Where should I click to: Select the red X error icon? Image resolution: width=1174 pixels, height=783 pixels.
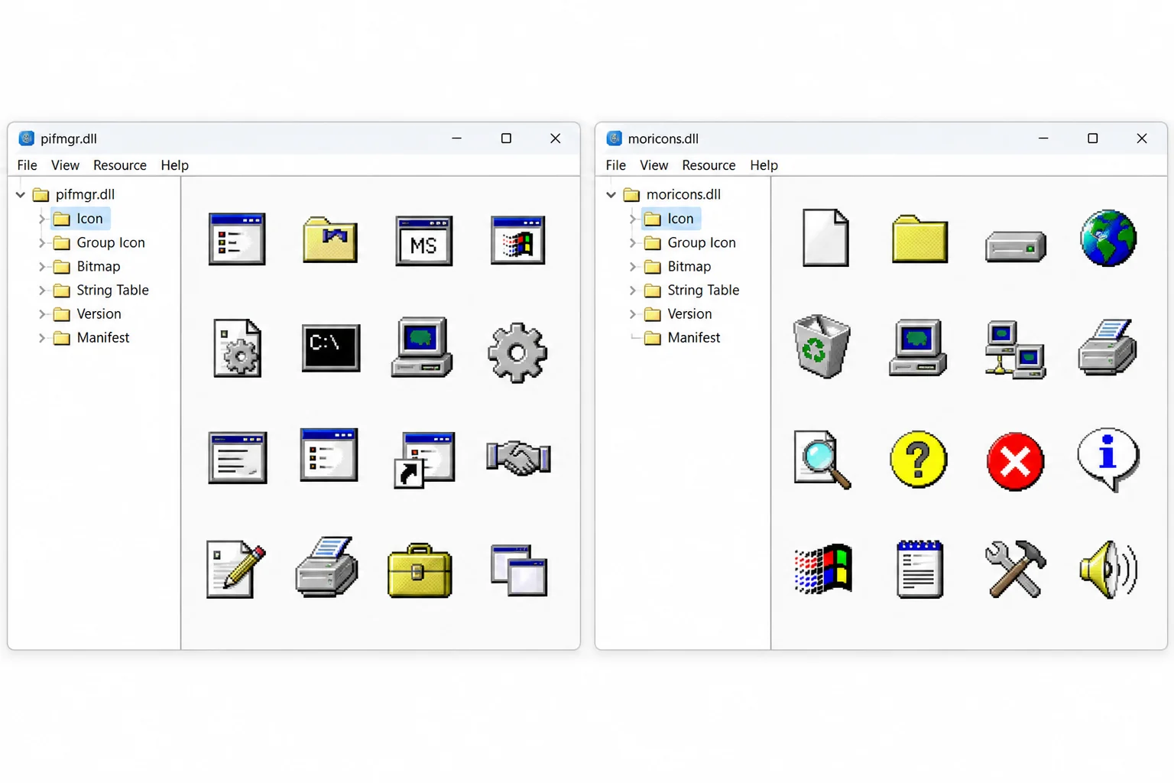pyautogui.click(x=1015, y=461)
